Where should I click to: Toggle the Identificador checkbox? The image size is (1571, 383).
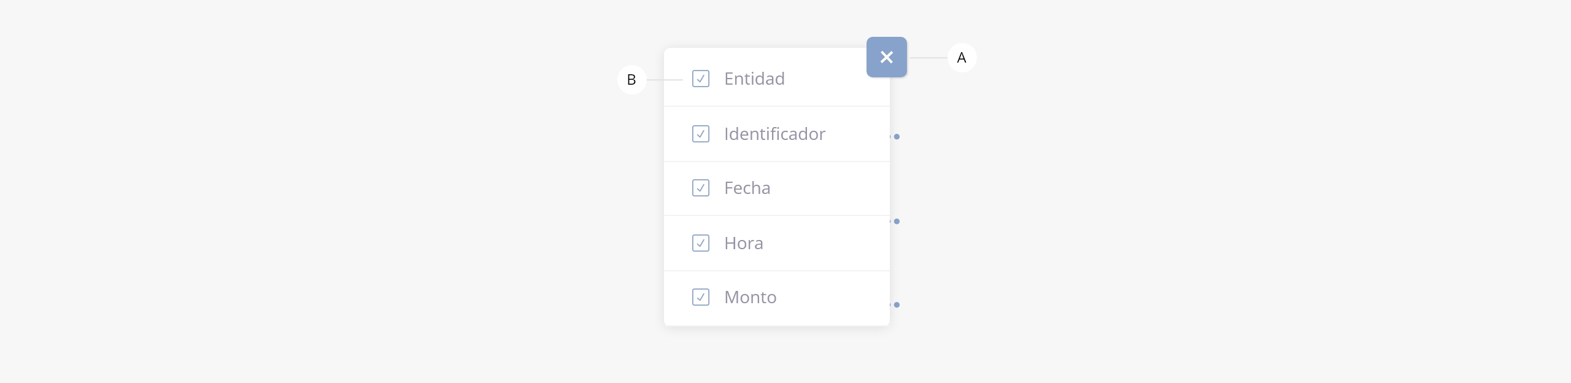(701, 134)
